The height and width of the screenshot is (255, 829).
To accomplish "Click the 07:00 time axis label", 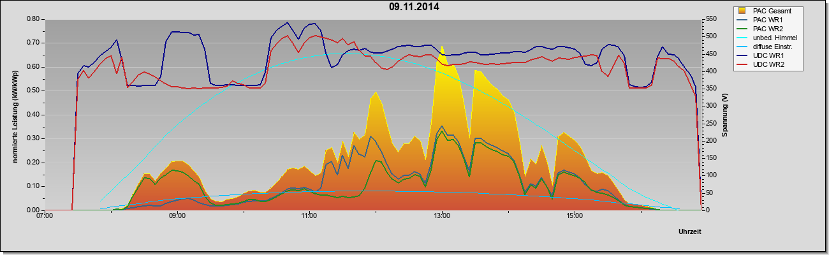I will click(x=45, y=216).
